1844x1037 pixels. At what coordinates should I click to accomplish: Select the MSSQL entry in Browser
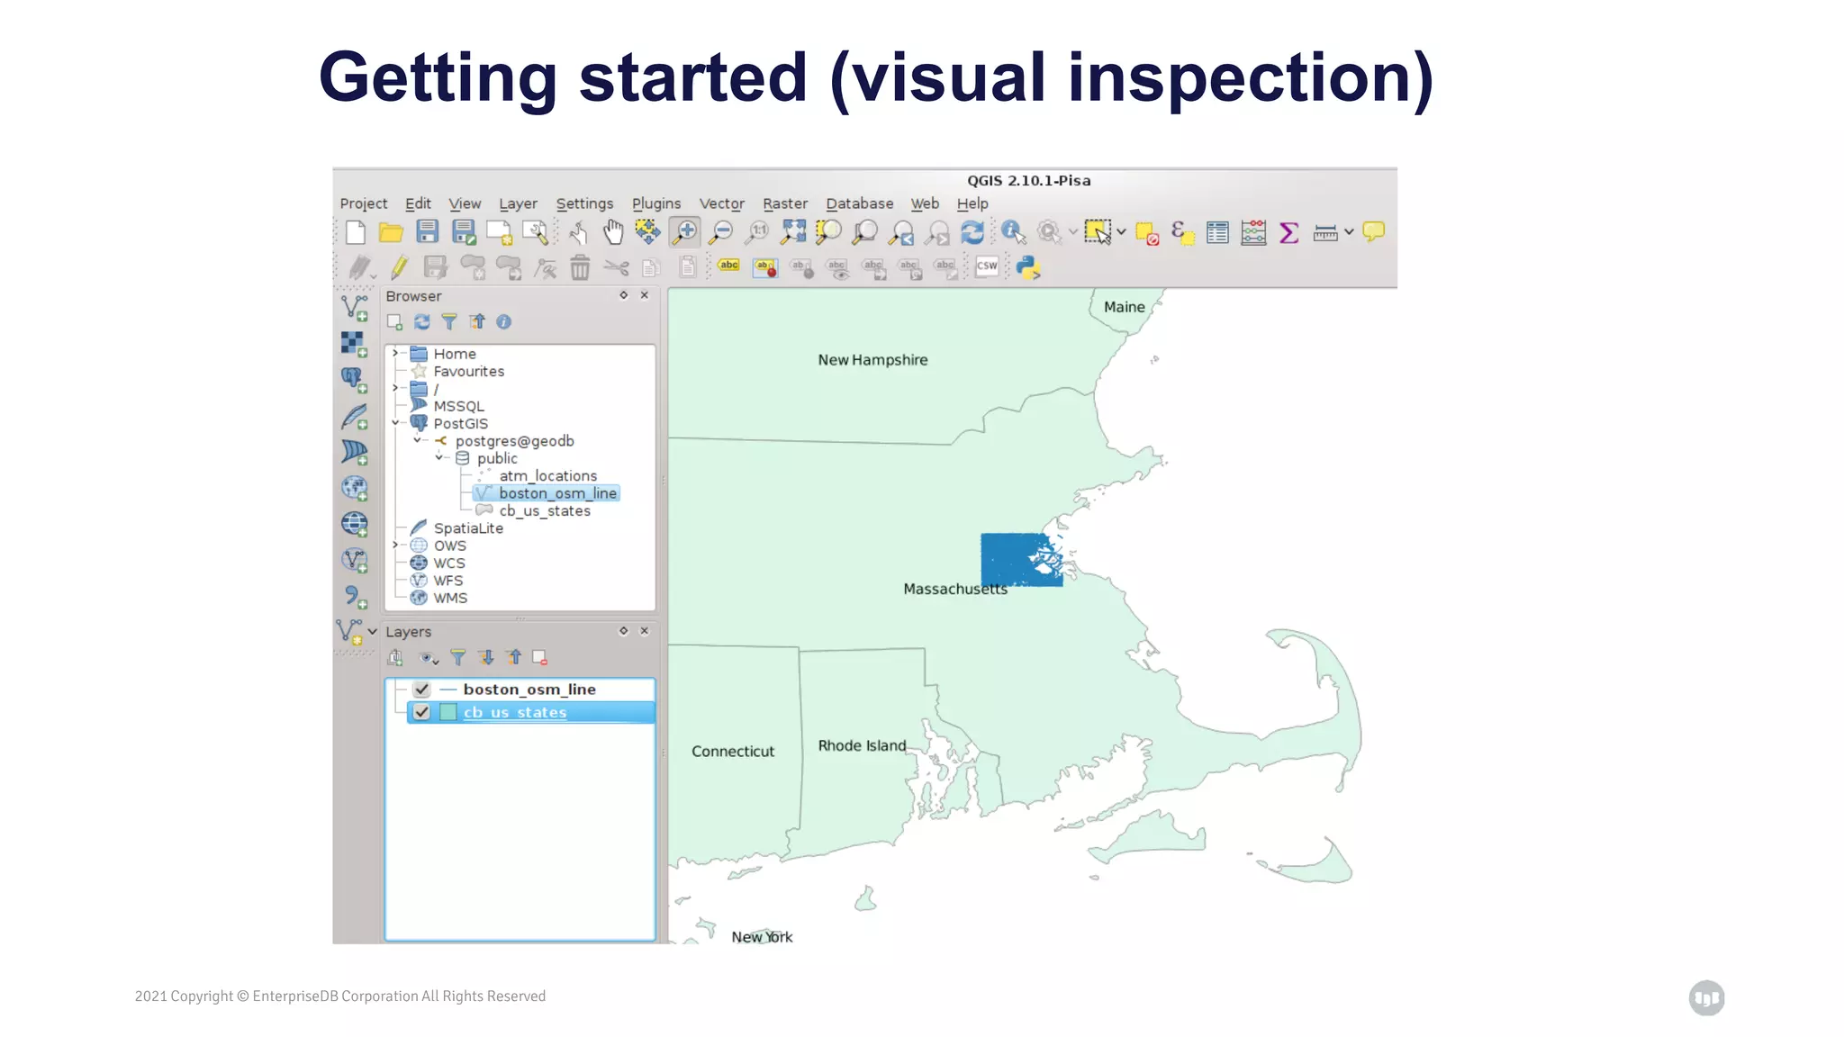point(458,406)
